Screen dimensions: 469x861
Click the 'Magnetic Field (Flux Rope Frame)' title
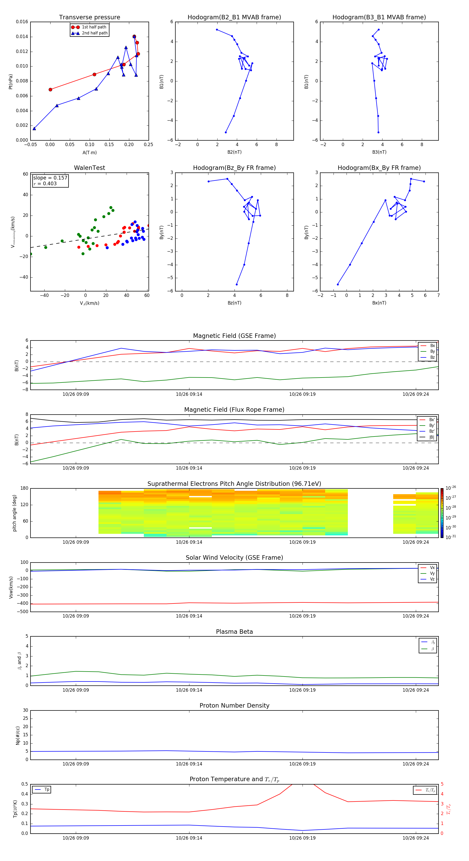234,410
